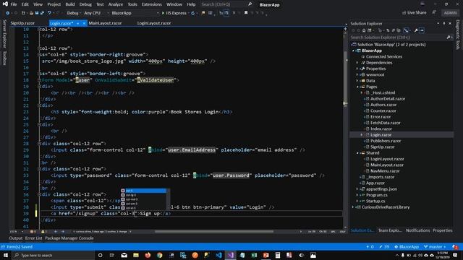Open the Debug configuration dropdown

click(73, 13)
